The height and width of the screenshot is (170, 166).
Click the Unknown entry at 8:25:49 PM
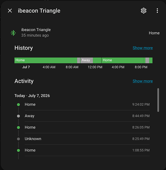click(87, 139)
